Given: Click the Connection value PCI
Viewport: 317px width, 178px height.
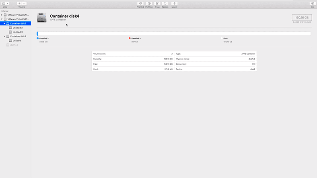Looking at the screenshot, I should [x=254, y=64].
